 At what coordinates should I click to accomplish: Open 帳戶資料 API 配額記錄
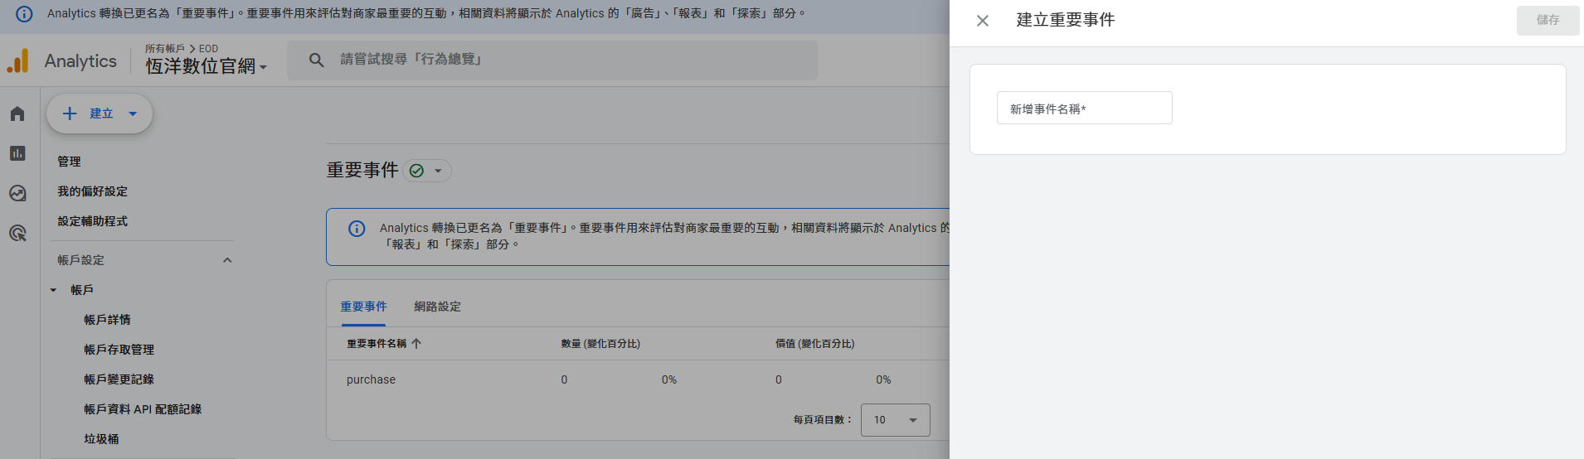(143, 409)
